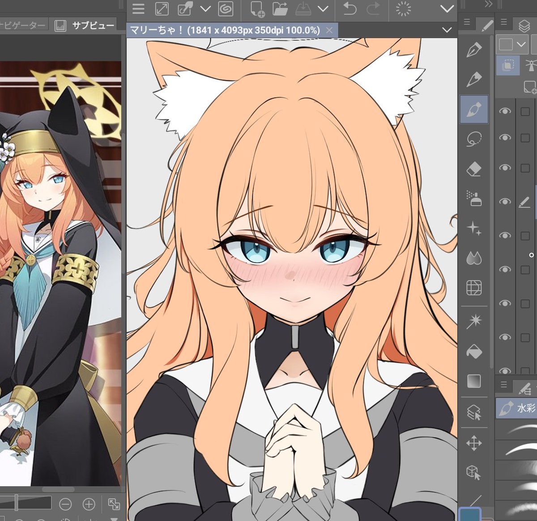Toggle the checkbox next to the second layer

point(525,137)
